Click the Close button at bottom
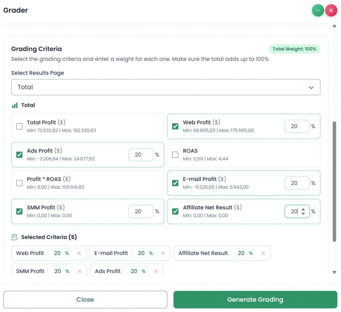The height and width of the screenshot is (312, 341). [85, 300]
